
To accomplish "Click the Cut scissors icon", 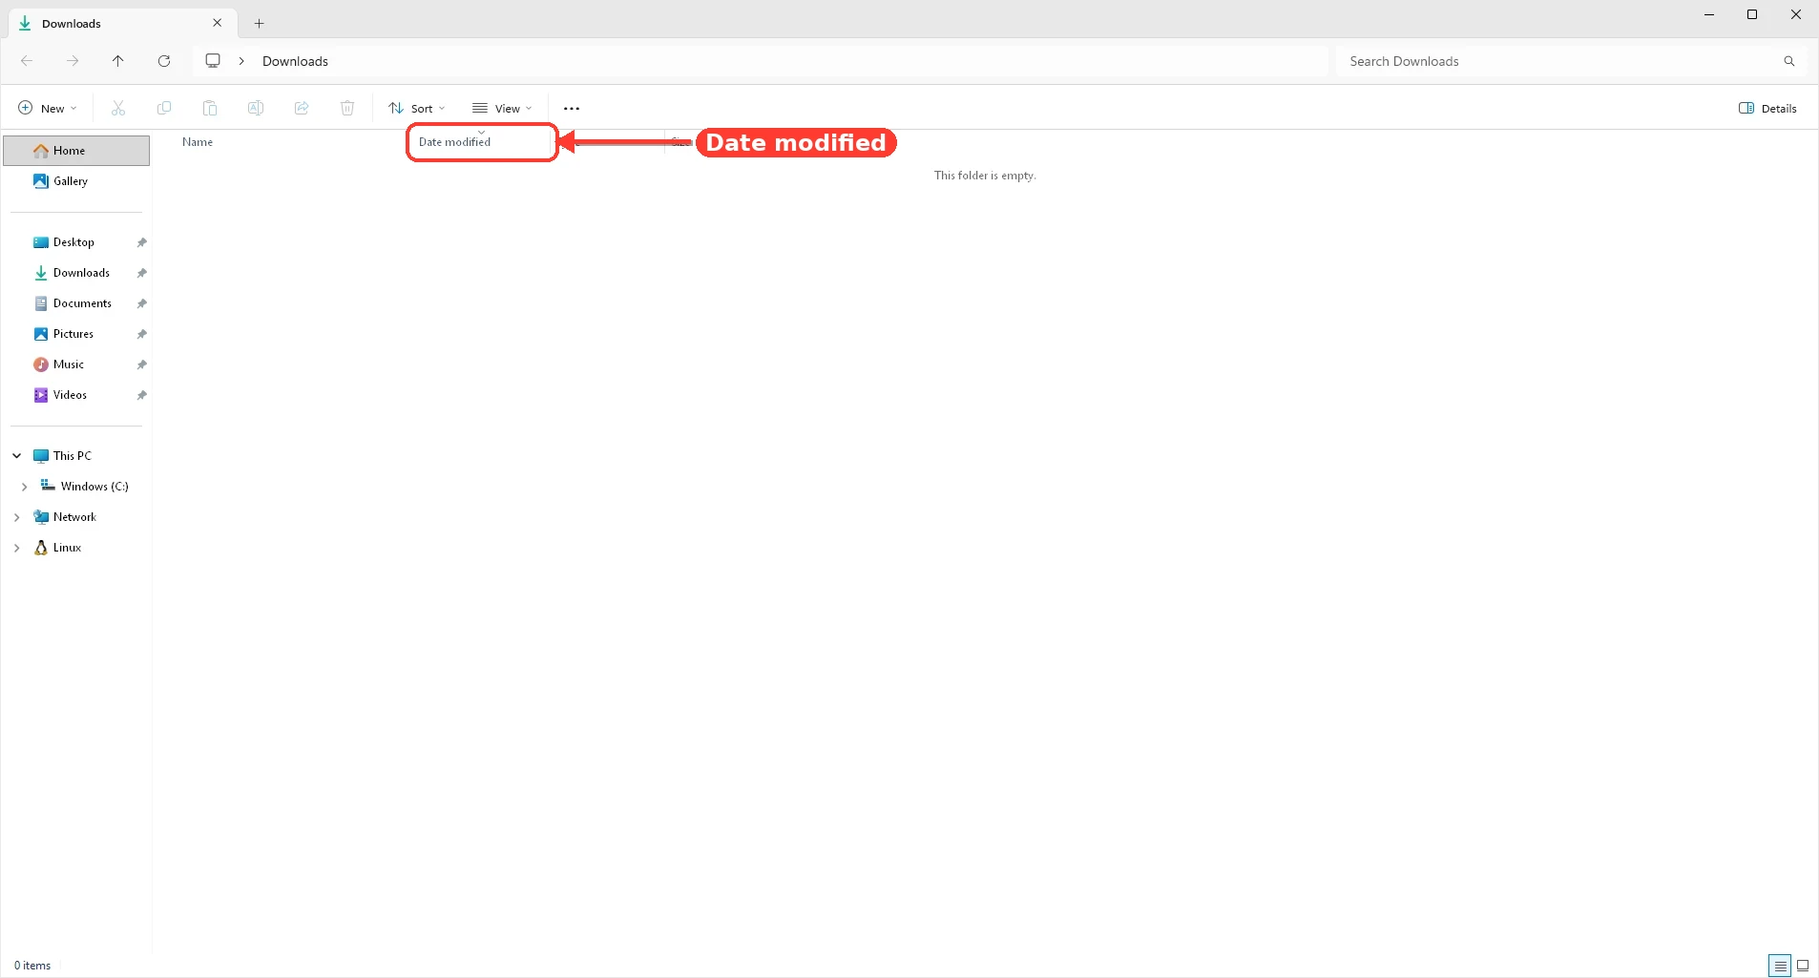I will click(118, 108).
